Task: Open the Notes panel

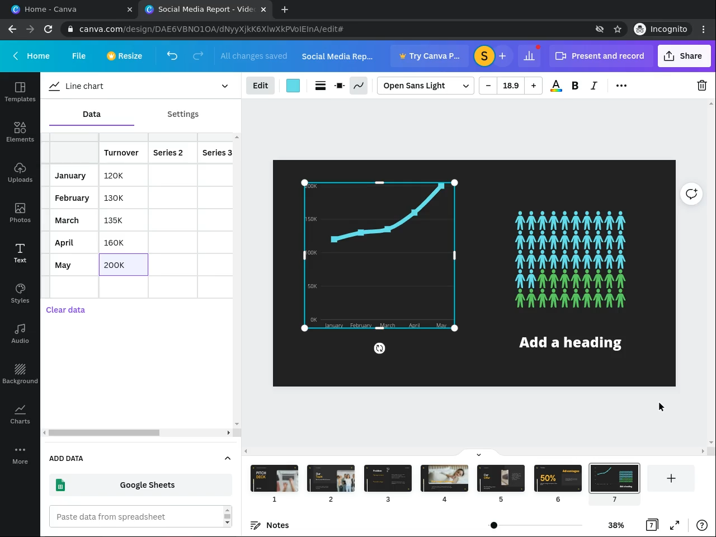Action: click(x=270, y=525)
